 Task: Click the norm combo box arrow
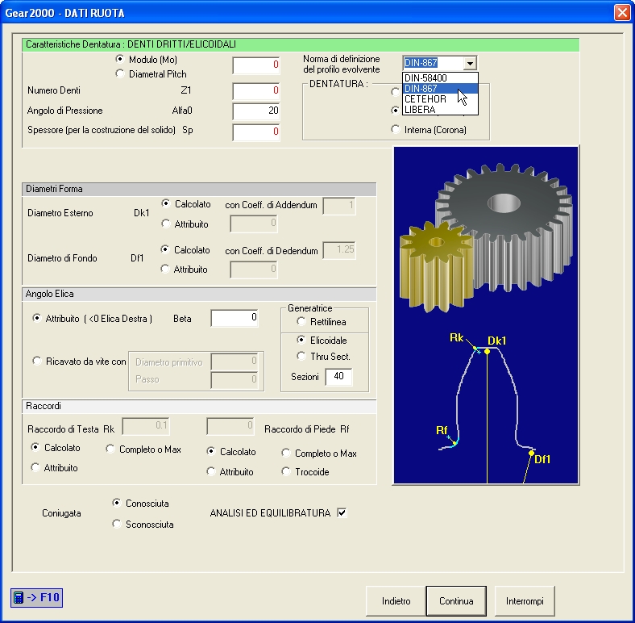tap(470, 63)
